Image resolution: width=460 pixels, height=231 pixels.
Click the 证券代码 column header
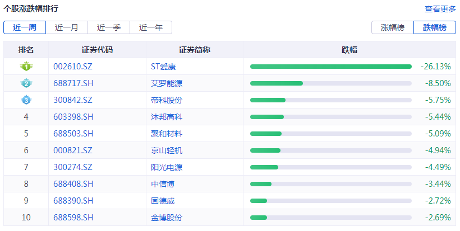pos(97,50)
